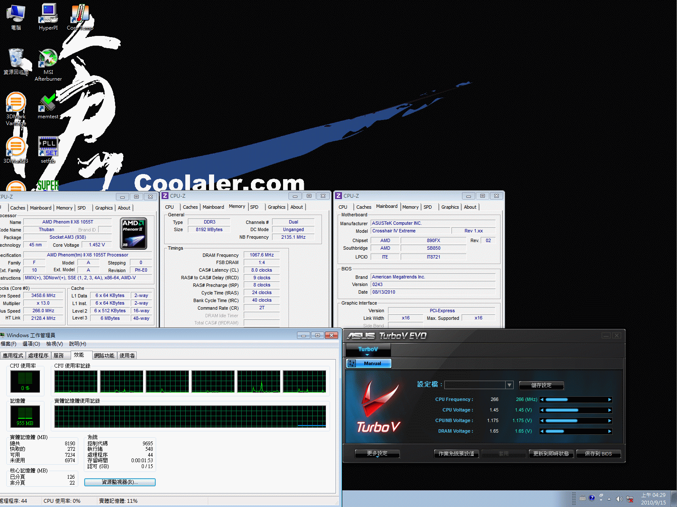
Task: Open Mainboard tab in the leftmost CPU-Z window
Action: click(41, 208)
